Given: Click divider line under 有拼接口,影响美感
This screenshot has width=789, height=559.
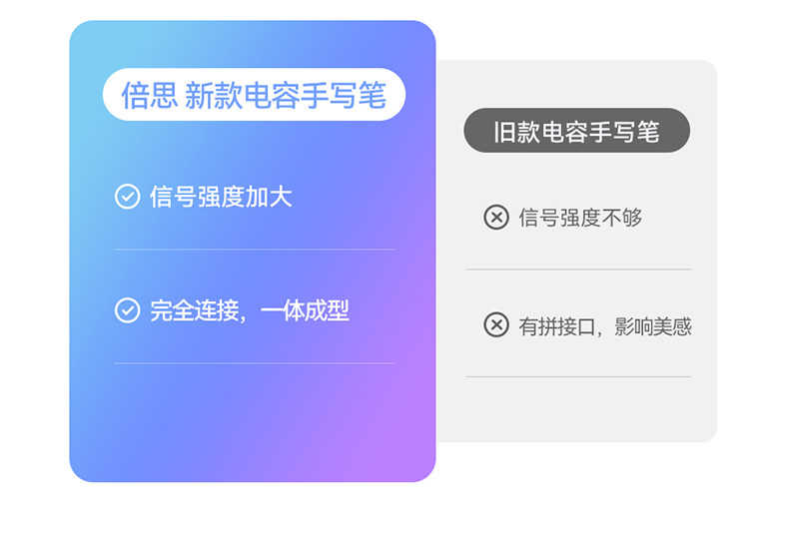Looking at the screenshot, I should click(x=578, y=376).
